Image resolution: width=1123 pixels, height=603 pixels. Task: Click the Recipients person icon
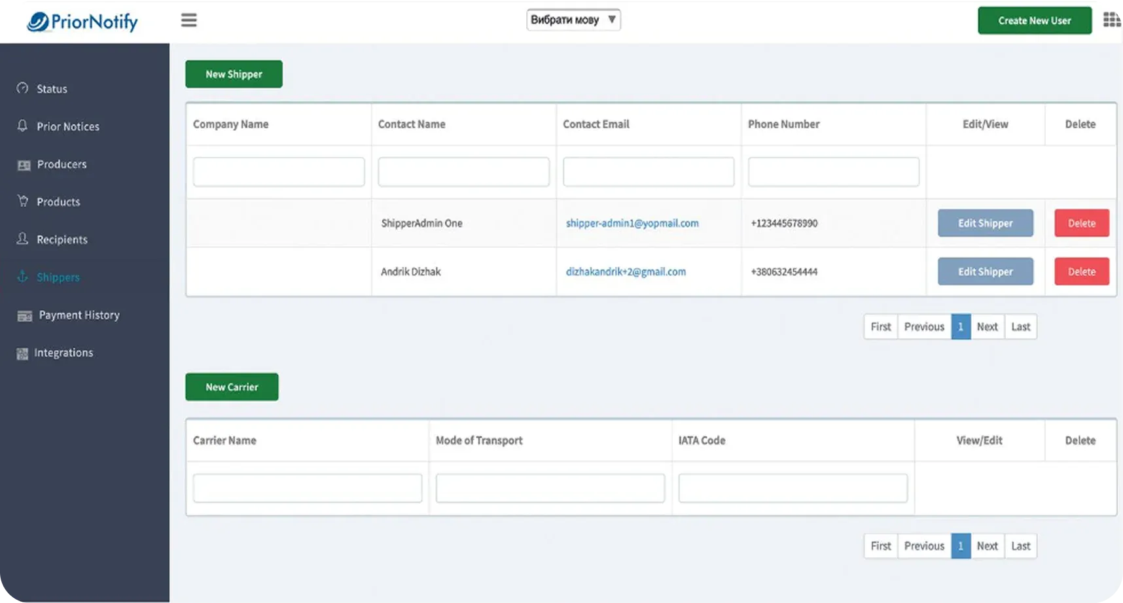23,239
